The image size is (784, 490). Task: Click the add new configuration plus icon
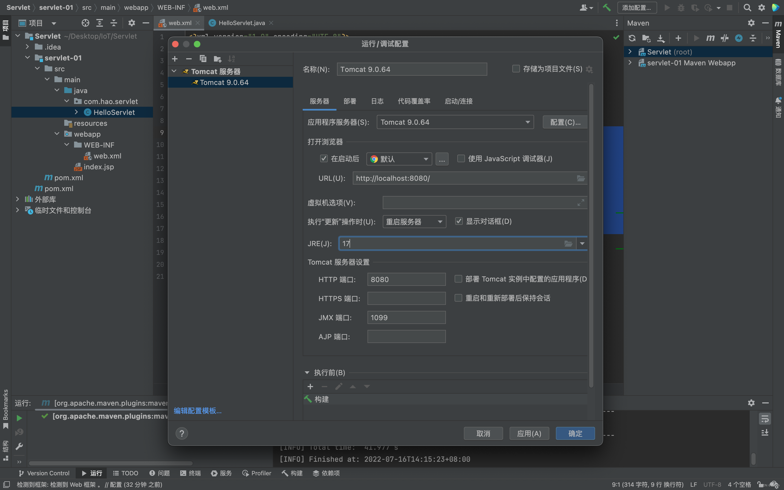point(174,59)
